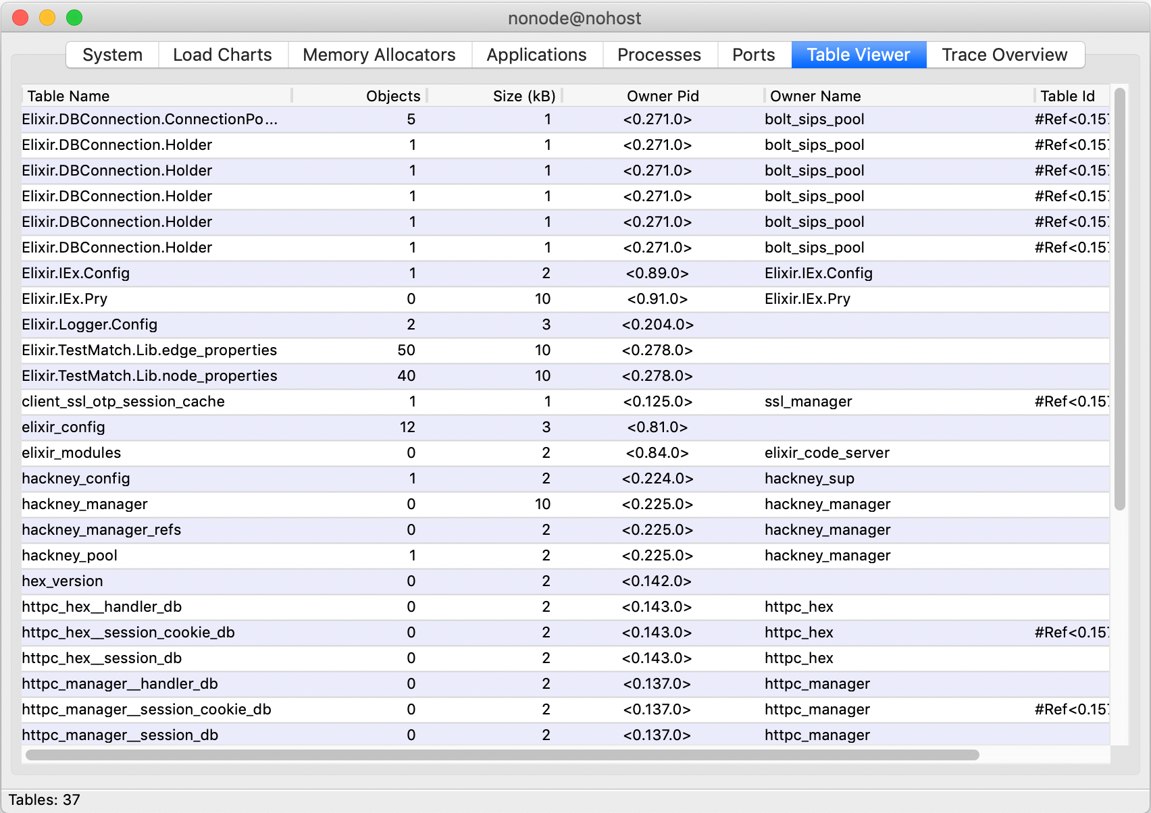Open the Load Charts tab
The width and height of the screenshot is (1151, 813).
pos(222,55)
